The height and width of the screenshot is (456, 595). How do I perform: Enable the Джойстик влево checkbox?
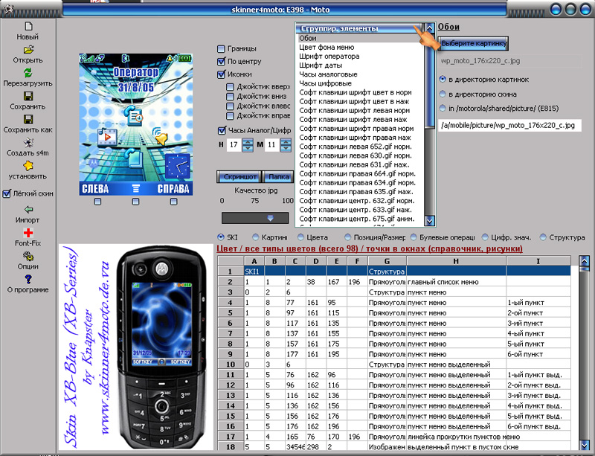230,106
